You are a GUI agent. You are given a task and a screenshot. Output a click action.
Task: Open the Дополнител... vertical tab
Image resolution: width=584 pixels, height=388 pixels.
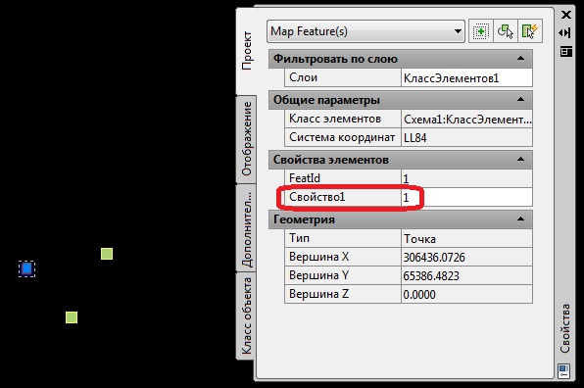pos(247,228)
